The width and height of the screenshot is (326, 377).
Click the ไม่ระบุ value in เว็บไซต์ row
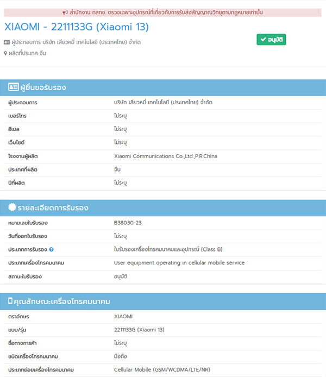pyautogui.click(x=120, y=142)
